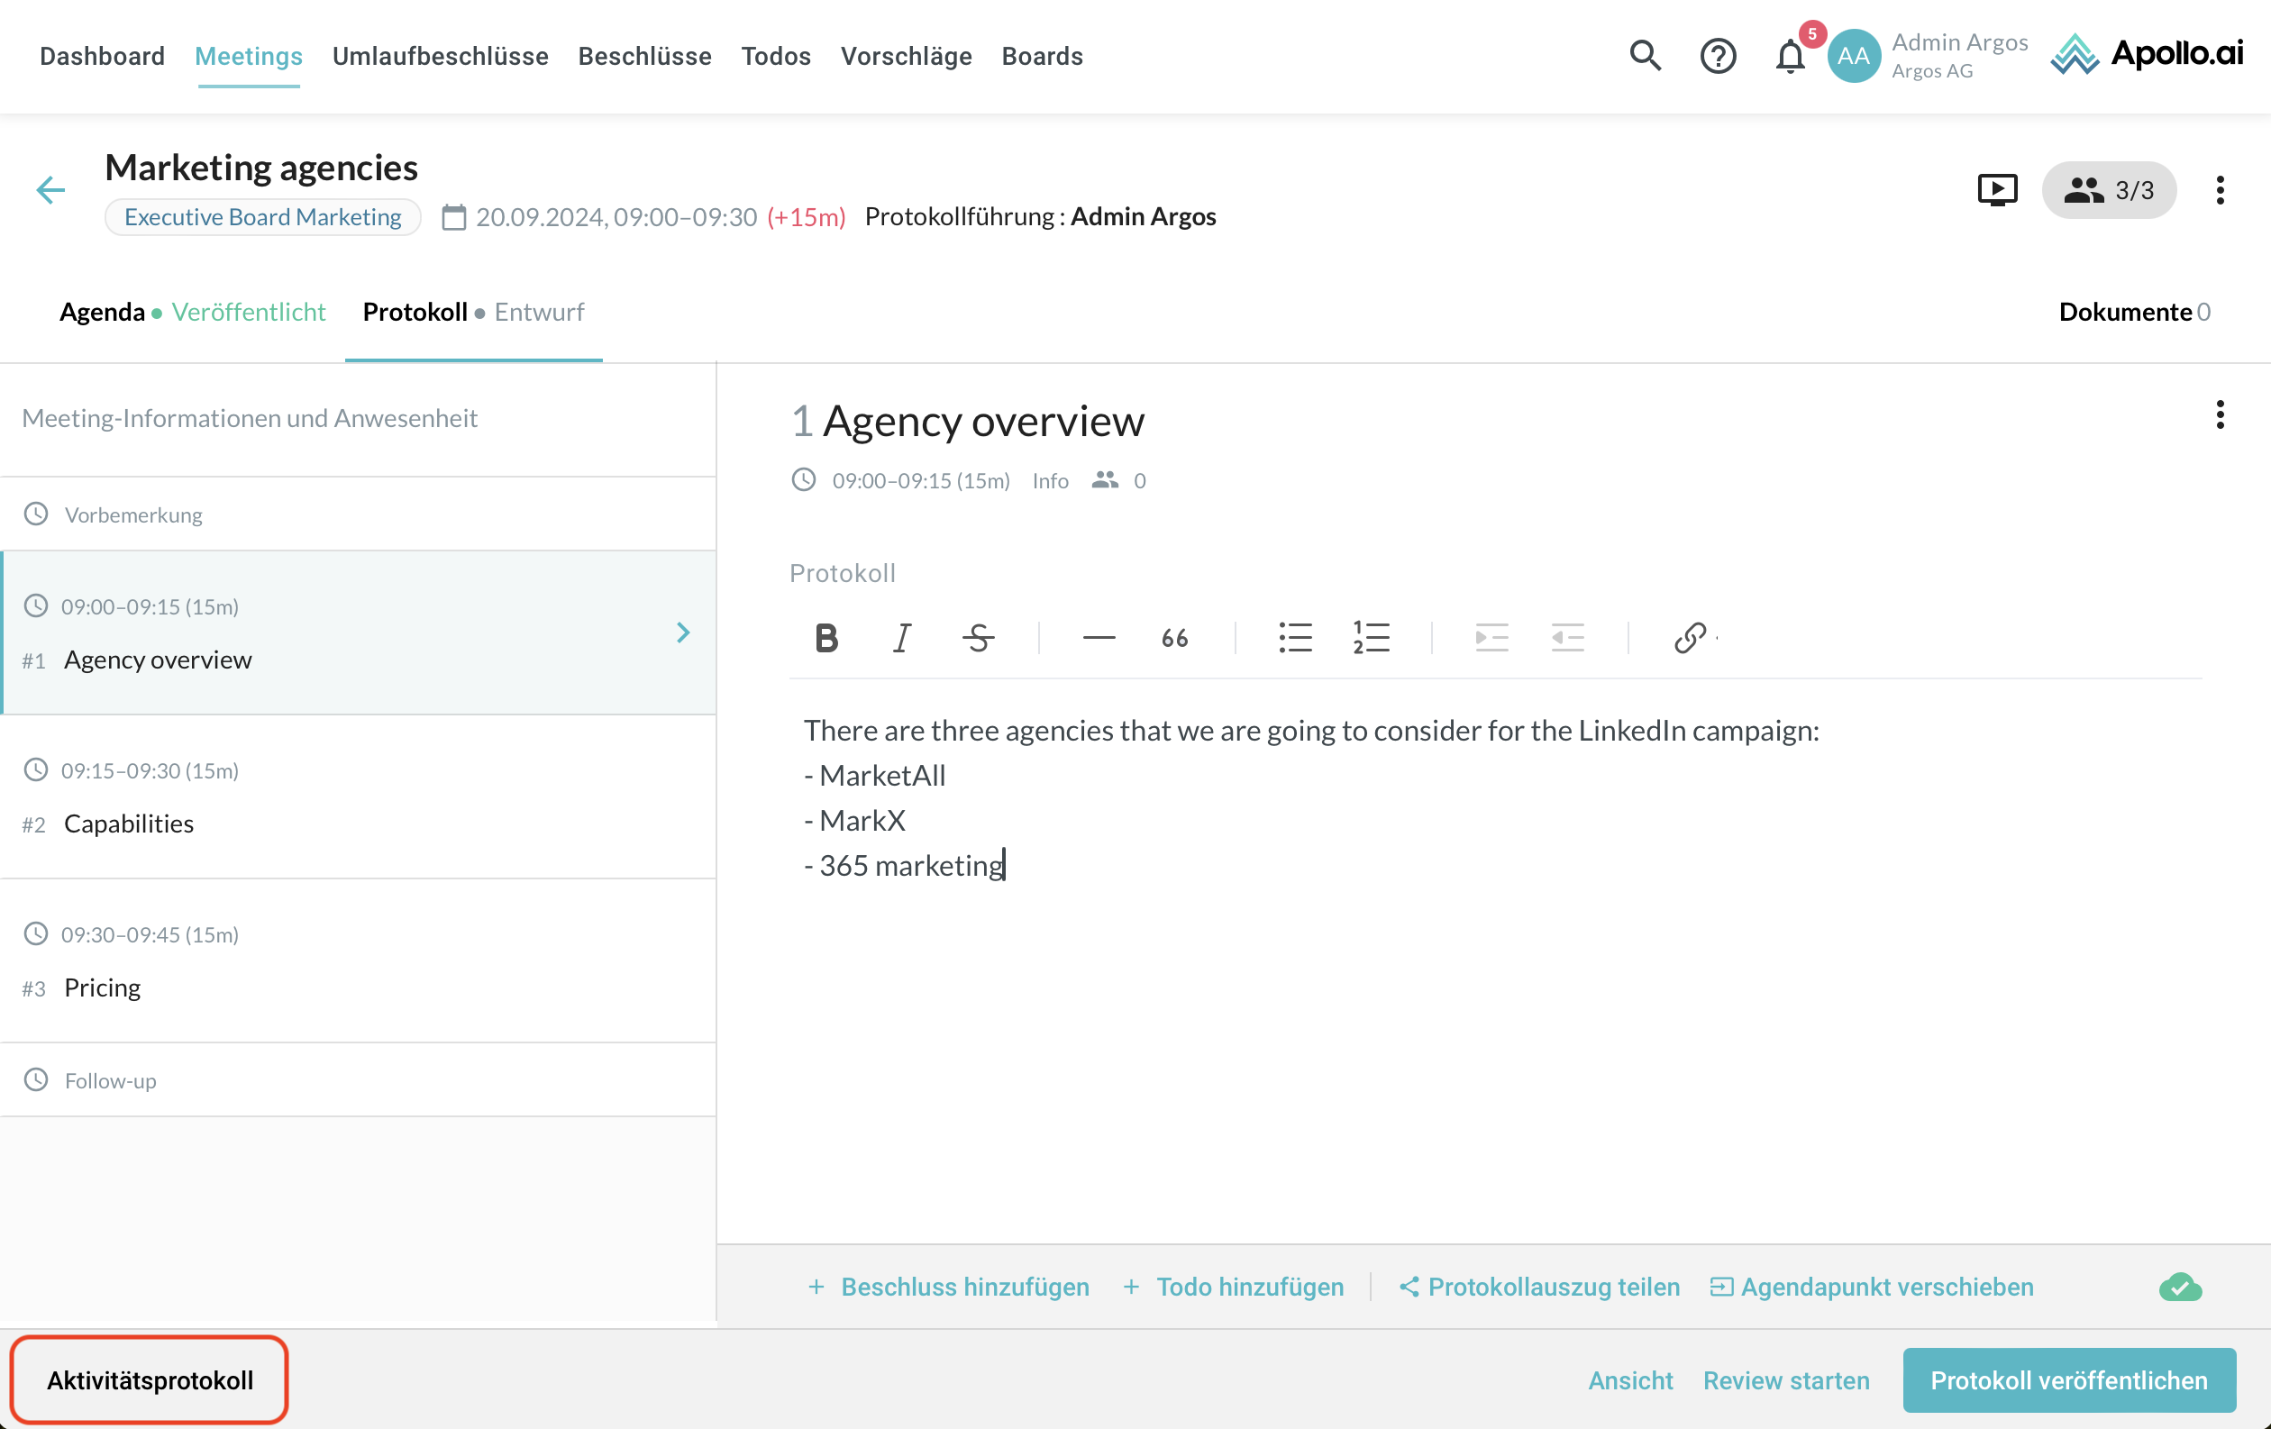
Task: Insert a blockquote
Action: (1174, 638)
